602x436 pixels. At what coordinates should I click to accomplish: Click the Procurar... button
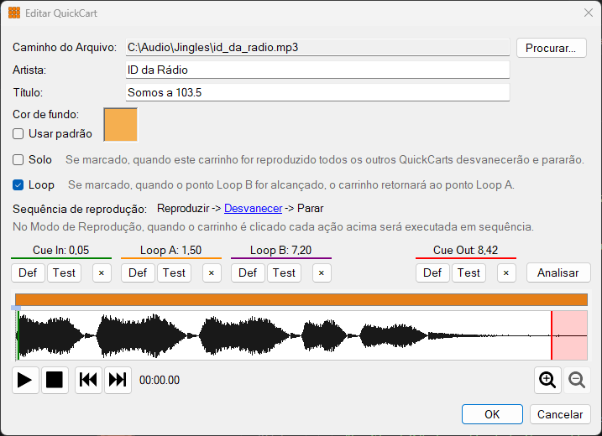(552, 48)
